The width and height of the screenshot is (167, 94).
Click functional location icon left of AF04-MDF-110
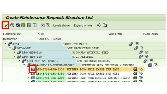(19, 52)
